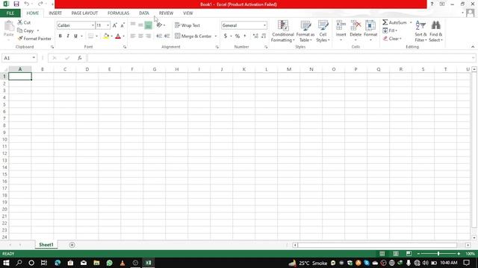This screenshot has width=478, height=268.
Task: Decrease indent in Alignment group
Action: tap(159, 36)
